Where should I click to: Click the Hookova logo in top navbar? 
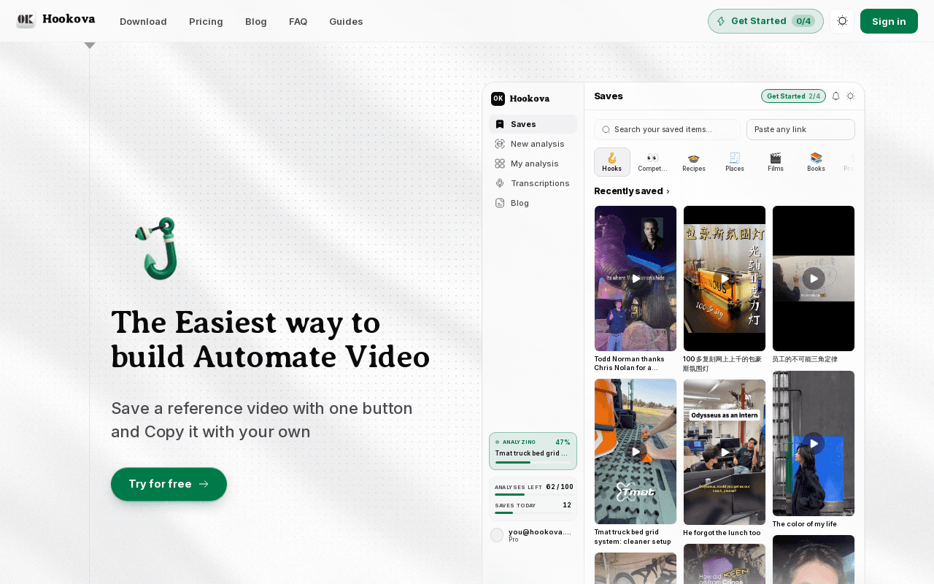point(55,20)
